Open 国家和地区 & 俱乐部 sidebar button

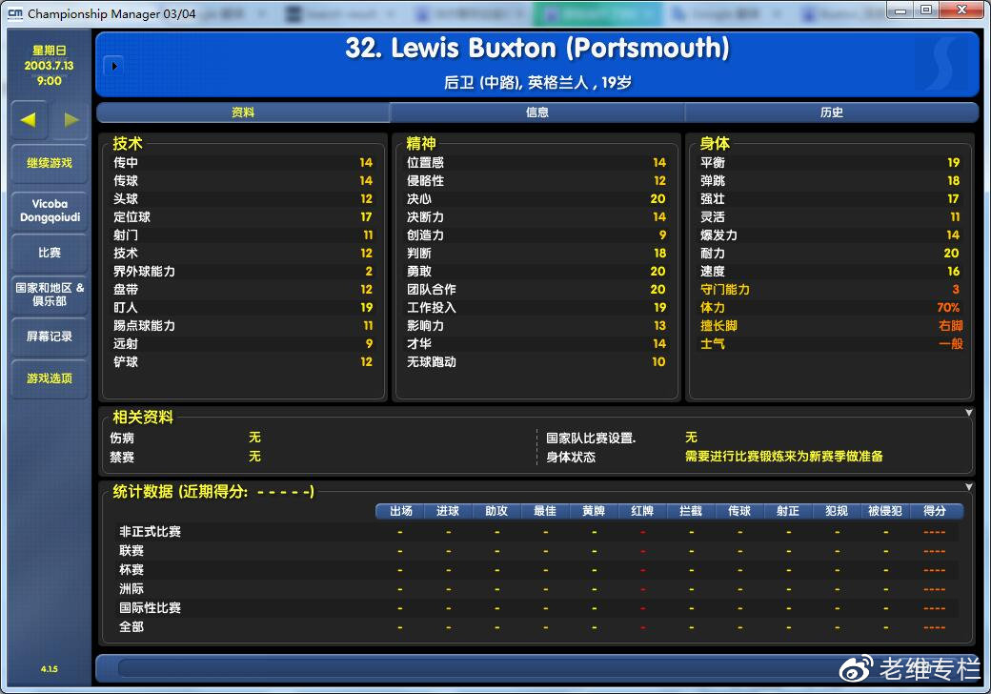click(x=50, y=294)
